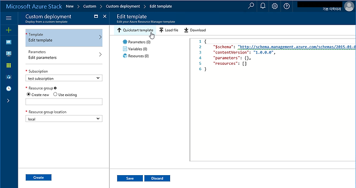The image size is (356, 188).
Task: Open the Resource group location dropdown
Action: [64, 119]
